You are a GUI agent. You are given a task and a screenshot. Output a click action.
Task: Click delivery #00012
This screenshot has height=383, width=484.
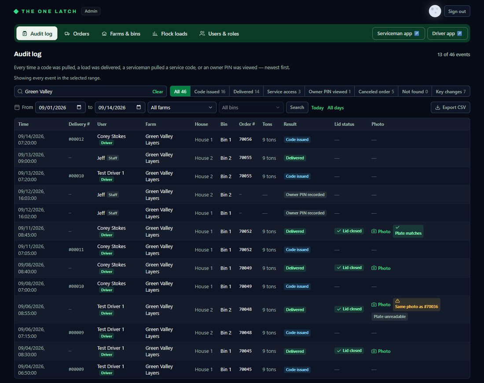[76, 139]
